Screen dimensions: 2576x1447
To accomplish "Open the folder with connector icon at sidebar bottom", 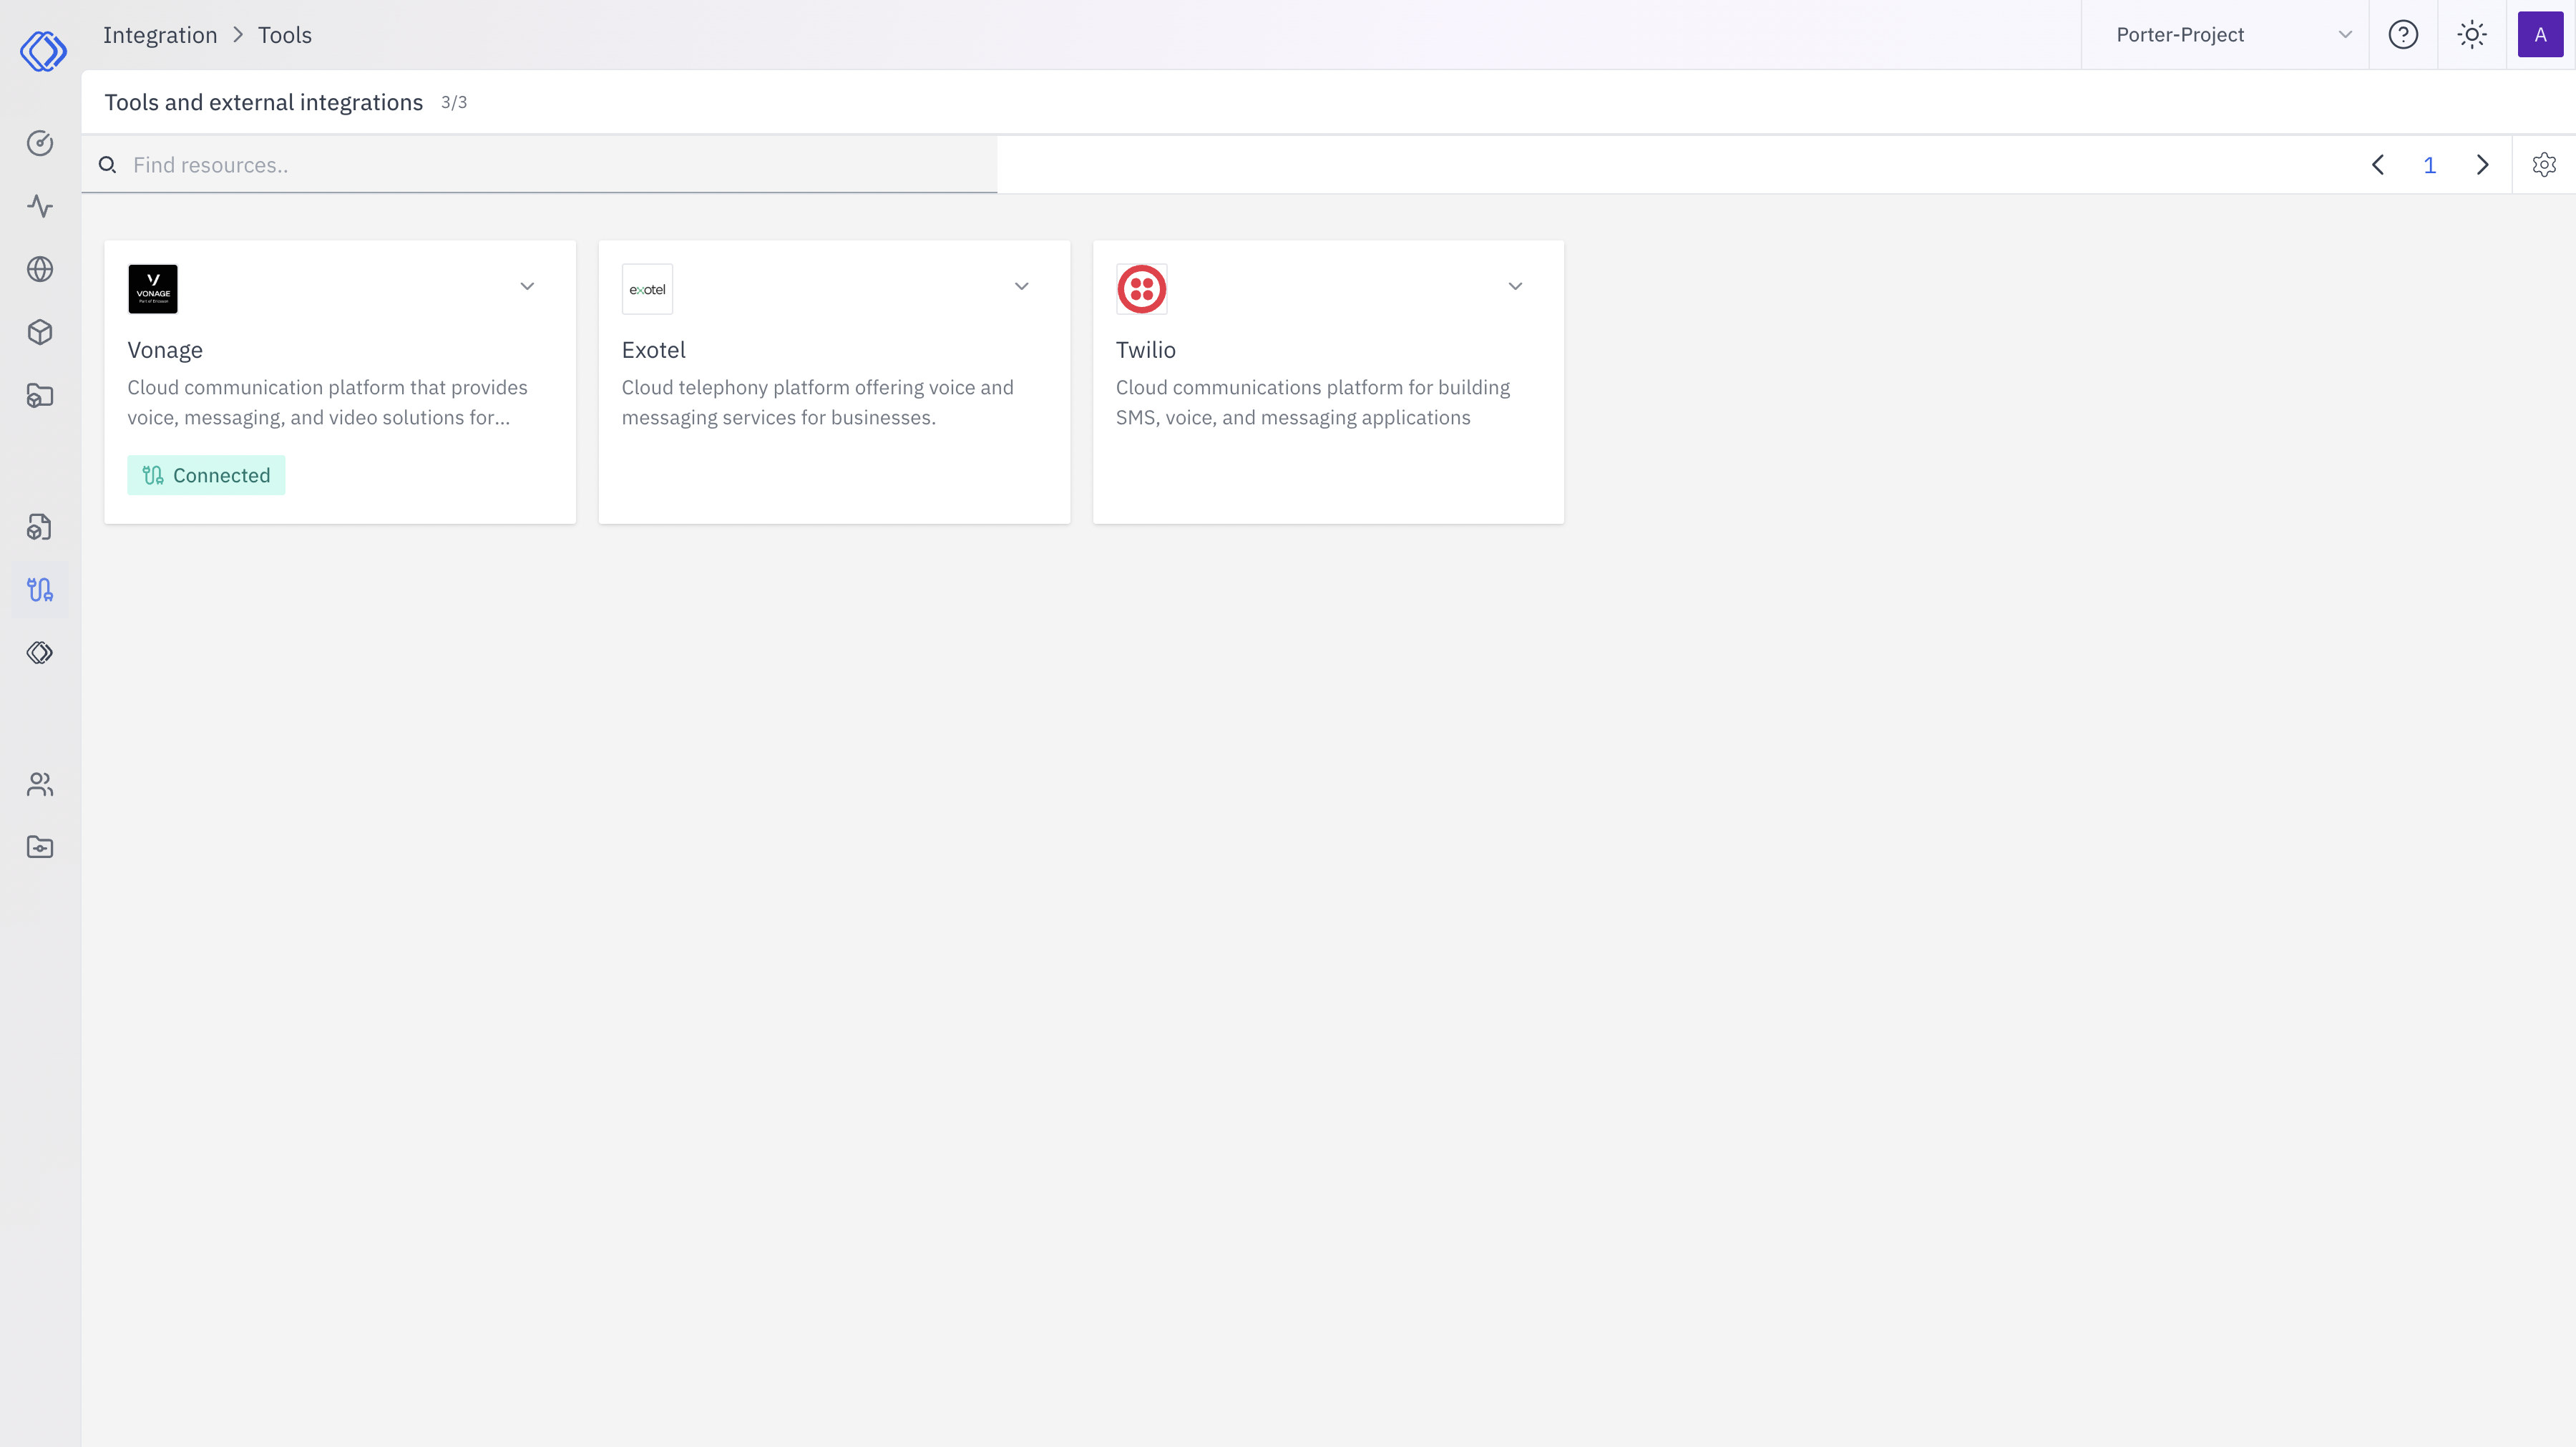I will click(x=40, y=846).
